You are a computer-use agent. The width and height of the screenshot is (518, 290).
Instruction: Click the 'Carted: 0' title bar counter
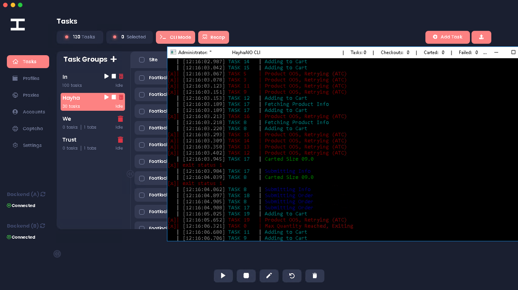tap(434, 53)
